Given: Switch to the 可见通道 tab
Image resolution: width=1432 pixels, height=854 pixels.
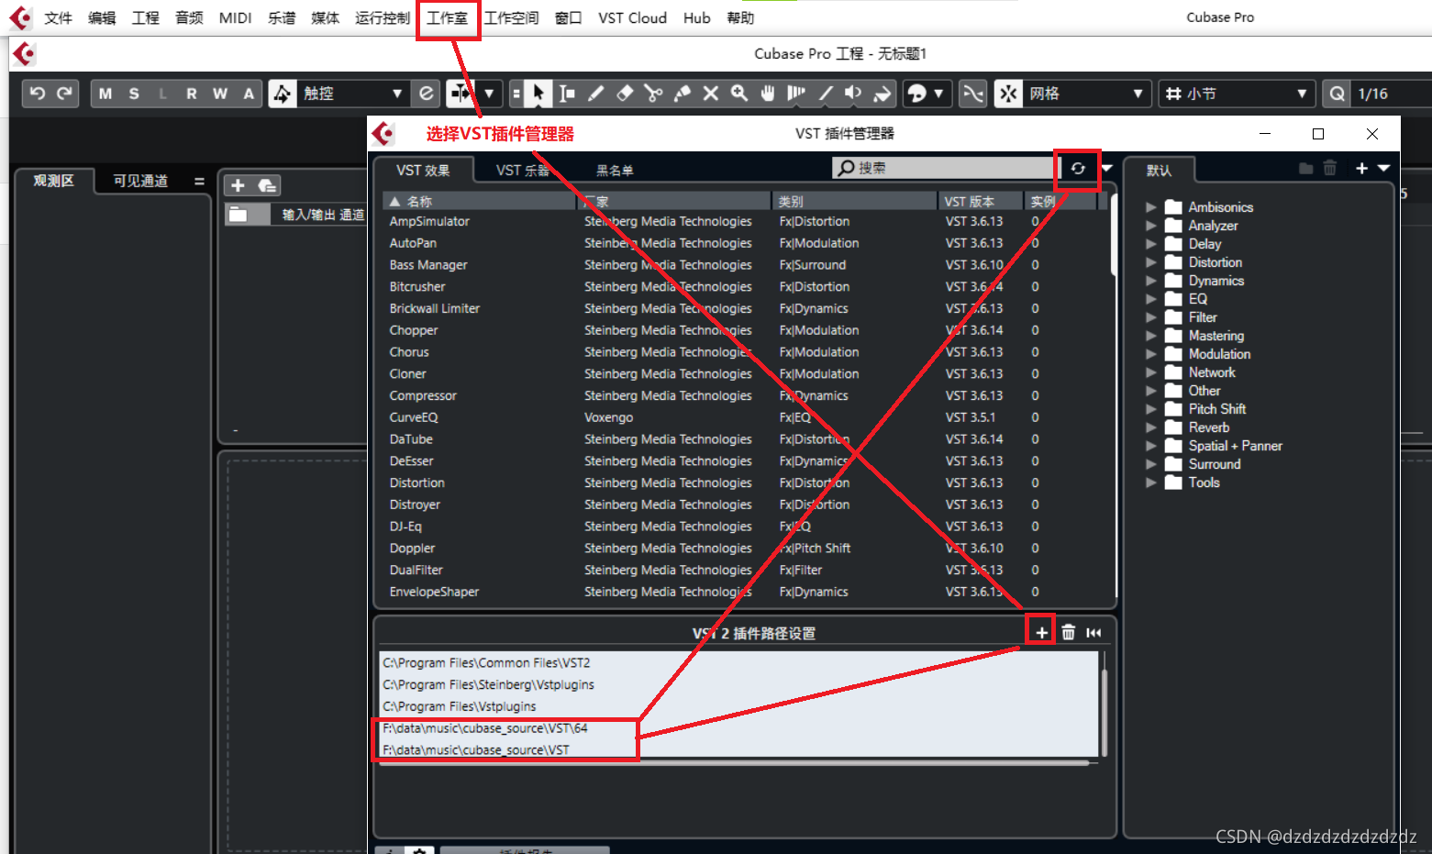Looking at the screenshot, I should (x=140, y=181).
